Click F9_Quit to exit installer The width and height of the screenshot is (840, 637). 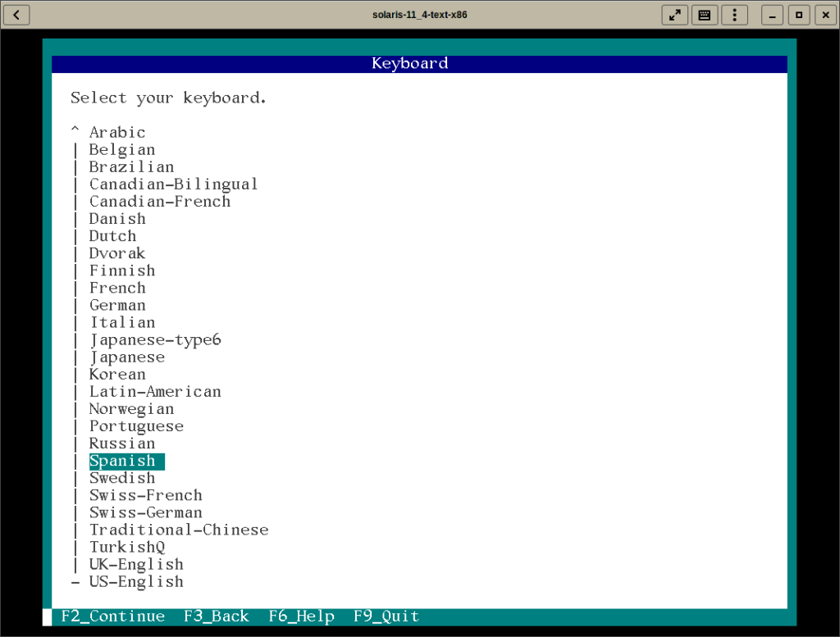(x=386, y=617)
